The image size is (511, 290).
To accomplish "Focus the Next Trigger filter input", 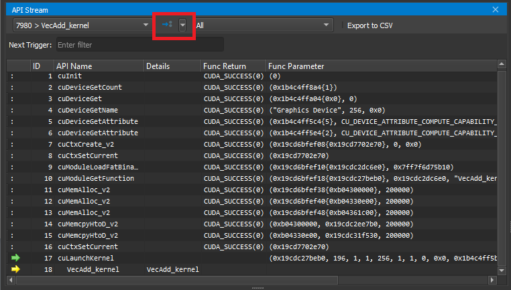I will 139,45.
